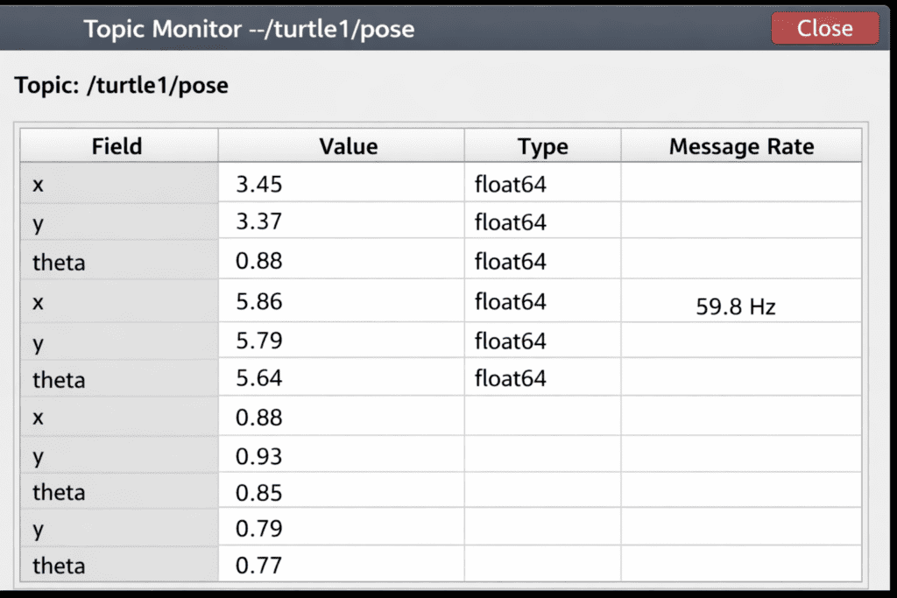Screen dimensions: 897x598
Task: Select the last row's value 0.77
Action: point(259,566)
